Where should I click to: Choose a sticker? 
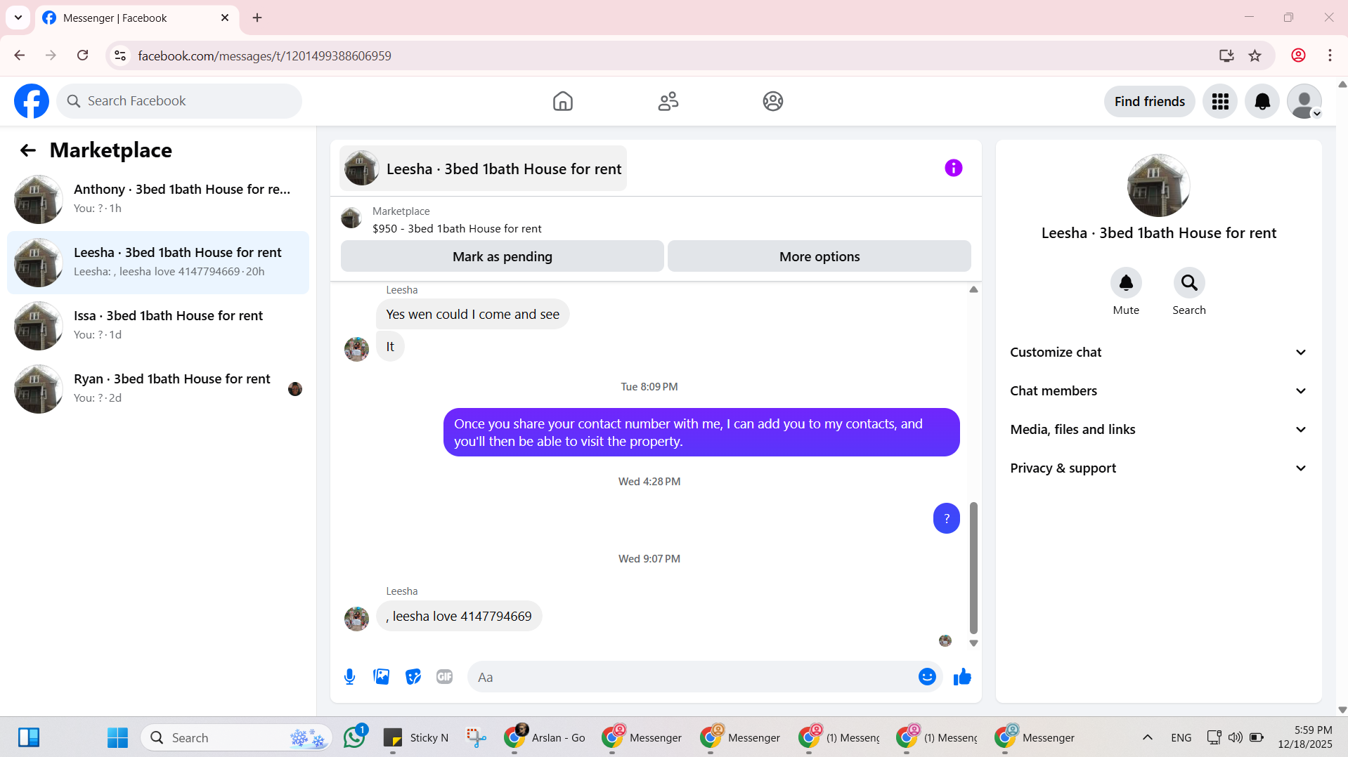pos(413,677)
